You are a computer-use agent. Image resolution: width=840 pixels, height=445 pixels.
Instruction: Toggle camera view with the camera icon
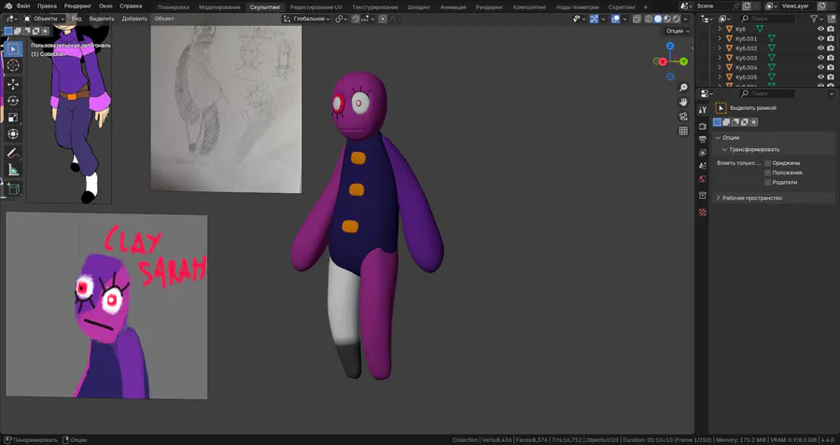tap(683, 117)
